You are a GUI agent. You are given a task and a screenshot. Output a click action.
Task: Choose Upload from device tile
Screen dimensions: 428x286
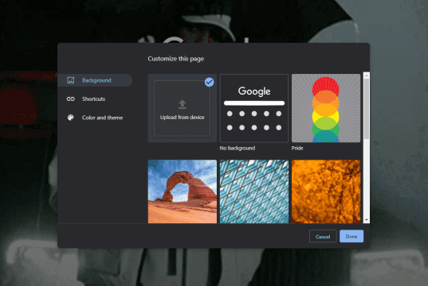[x=182, y=108]
